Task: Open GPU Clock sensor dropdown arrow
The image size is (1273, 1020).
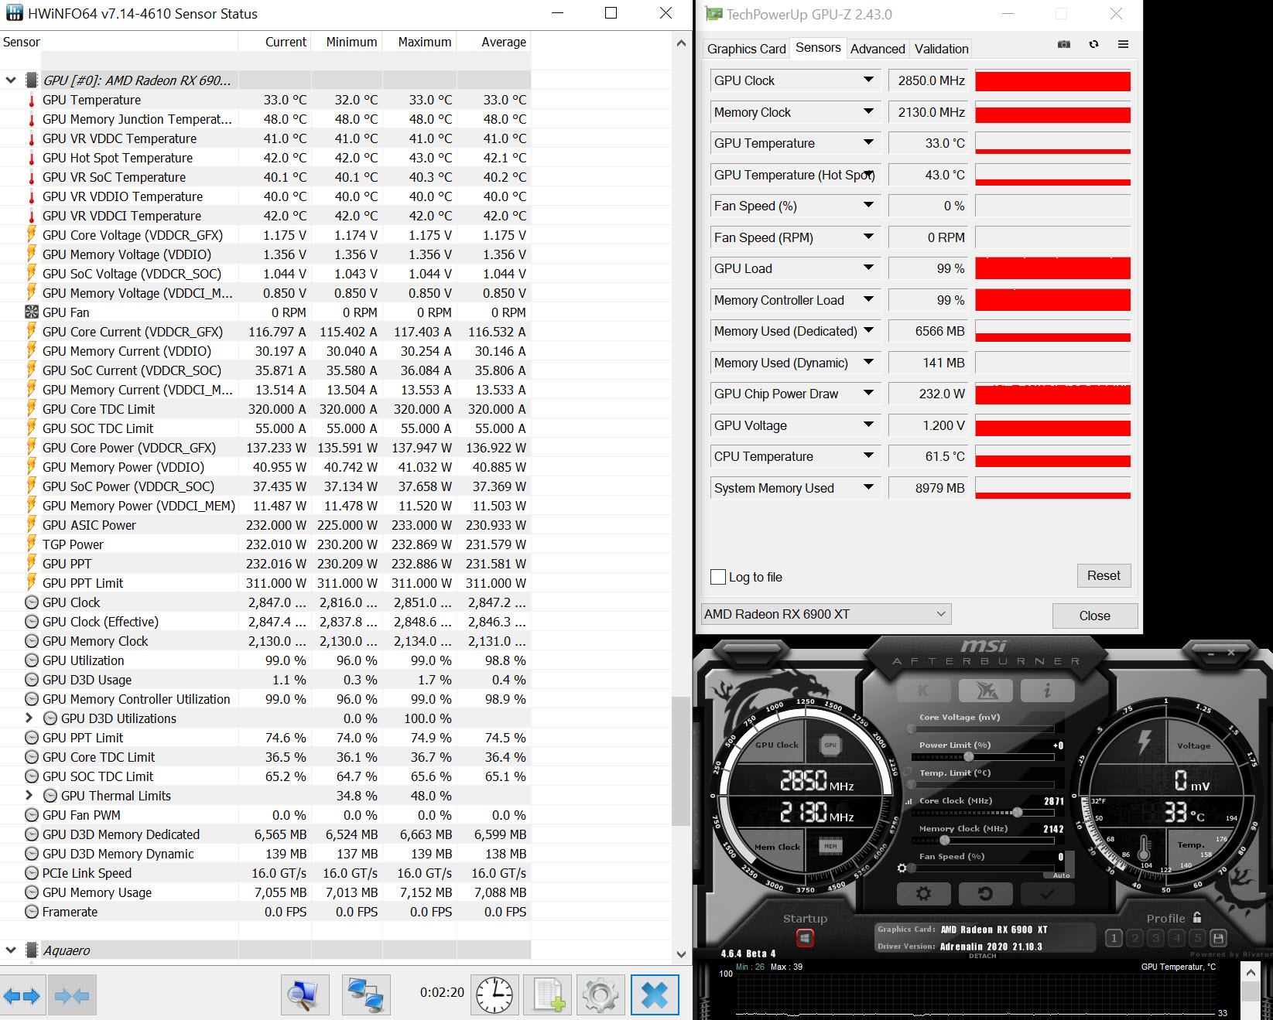Action: 868,80
